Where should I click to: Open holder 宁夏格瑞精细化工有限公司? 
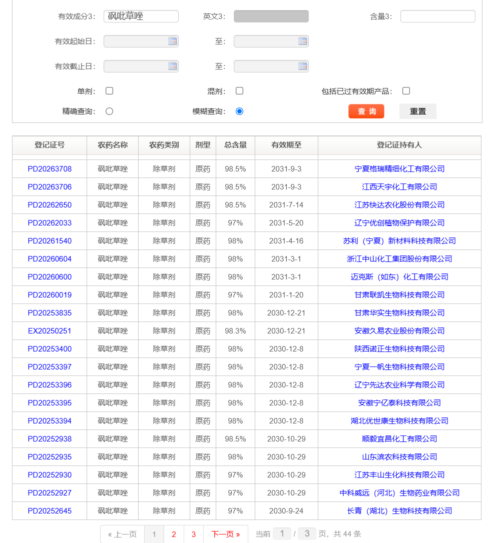point(399,169)
